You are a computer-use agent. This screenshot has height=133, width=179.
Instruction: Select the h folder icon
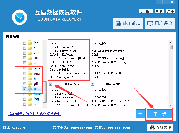pos(30,78)
